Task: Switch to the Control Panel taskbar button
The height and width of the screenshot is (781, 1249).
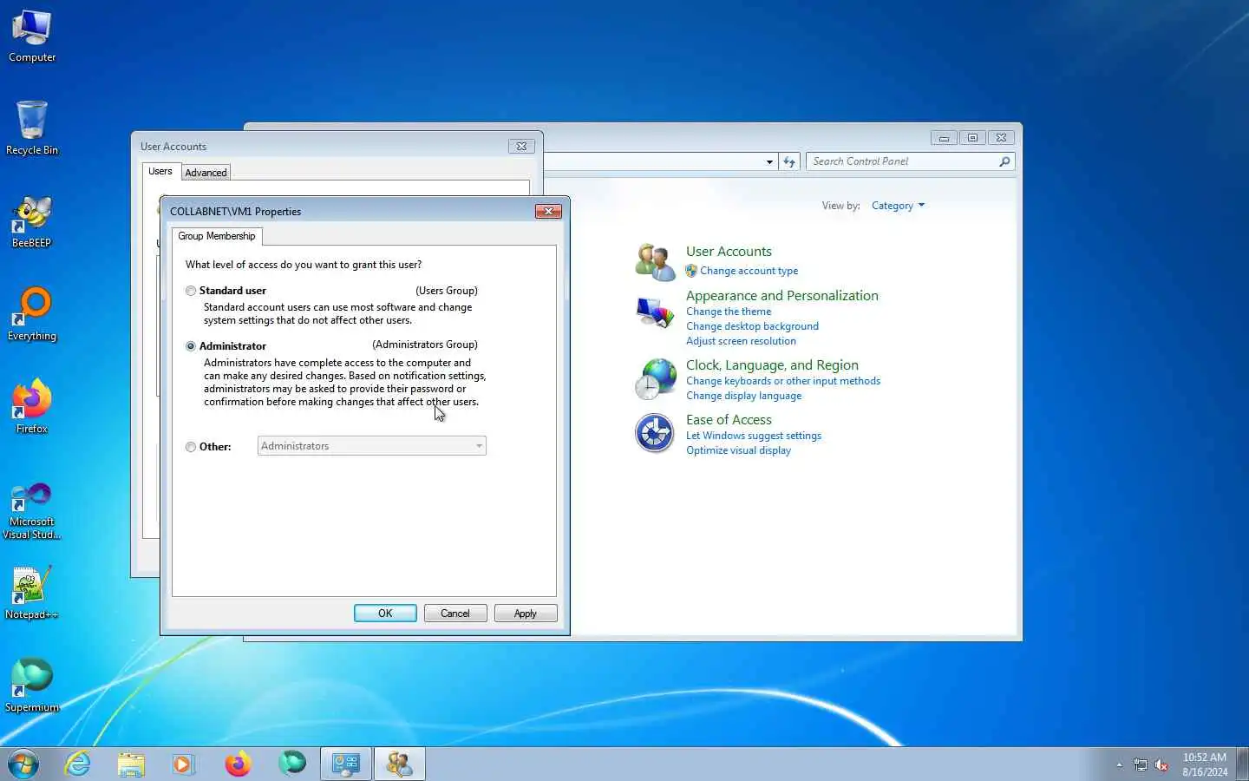Action: click(346, 764)
